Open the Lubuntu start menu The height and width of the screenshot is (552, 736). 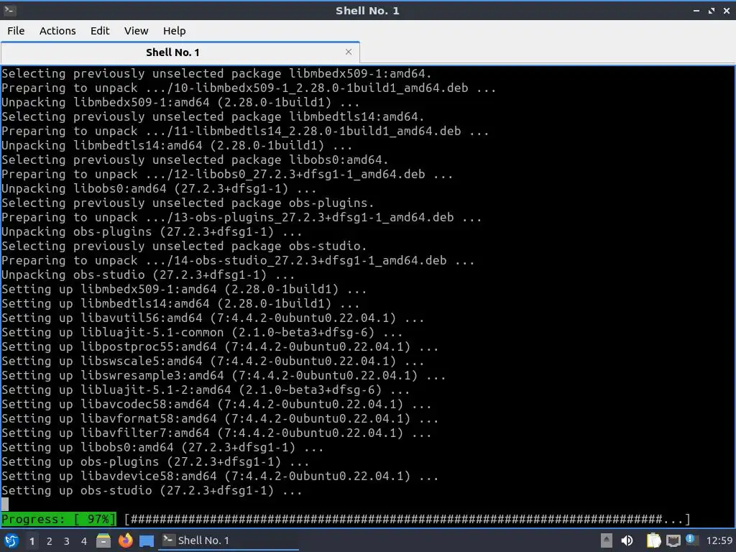pyautogui.click(x=11, y=540)
